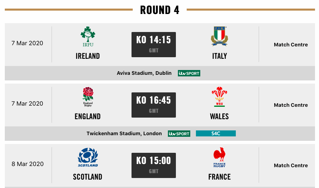Open Match Centre for England v Wales
Viewport: 319px width, 188px height.
click(x=291, y=105)
